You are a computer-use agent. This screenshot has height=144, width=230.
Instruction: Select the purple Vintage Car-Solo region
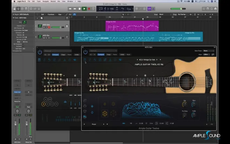132,26
